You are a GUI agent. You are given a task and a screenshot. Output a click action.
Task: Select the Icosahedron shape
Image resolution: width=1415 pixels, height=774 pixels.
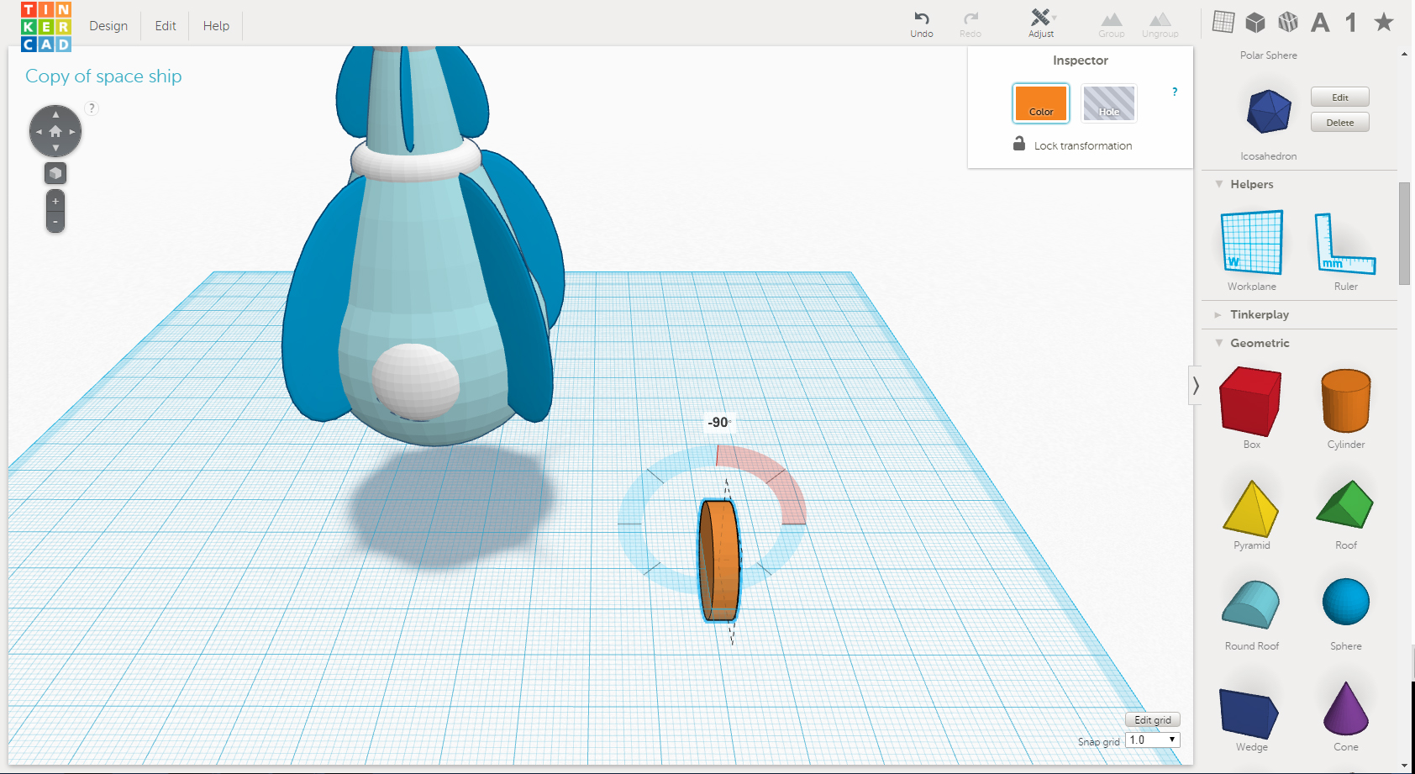click(1269, 111)
